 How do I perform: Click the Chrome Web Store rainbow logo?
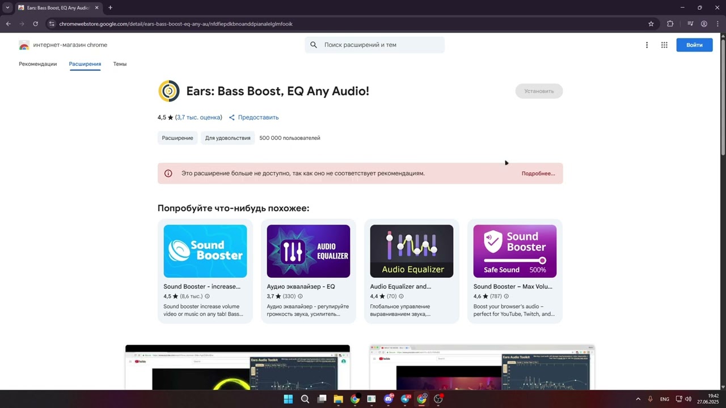[x=24, y=45]
